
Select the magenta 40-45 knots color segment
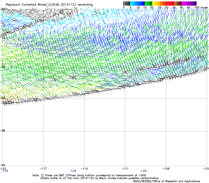(185, 3)
